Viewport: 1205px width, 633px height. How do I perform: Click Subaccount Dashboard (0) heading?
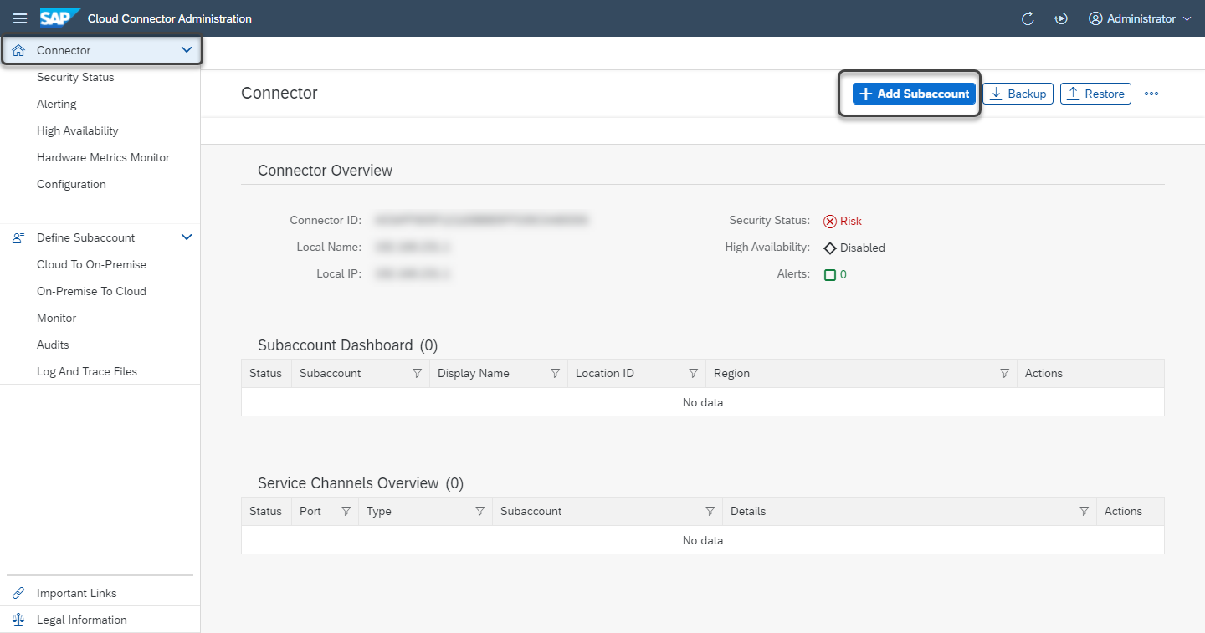point(347,345)
